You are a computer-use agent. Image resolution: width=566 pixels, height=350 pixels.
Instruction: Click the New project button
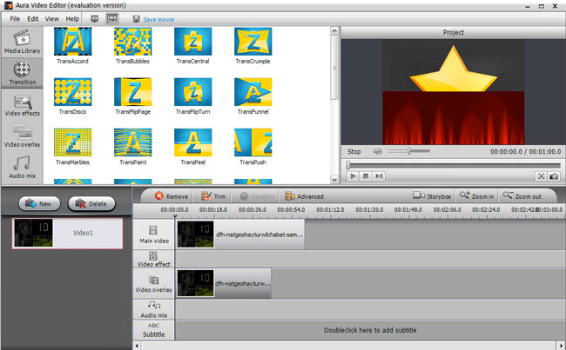[x=39, y=204]
